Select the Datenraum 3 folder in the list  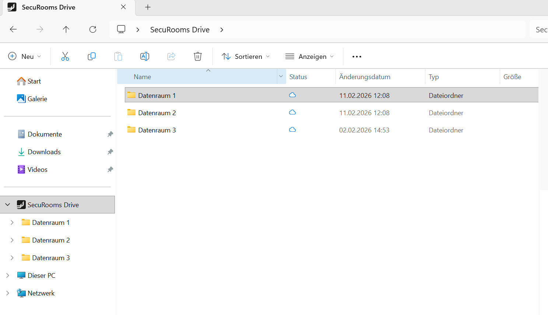click(x=157, y=130)
